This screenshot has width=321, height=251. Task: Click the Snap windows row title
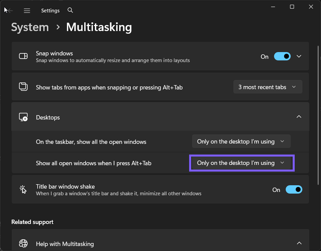tap(54, 53)
